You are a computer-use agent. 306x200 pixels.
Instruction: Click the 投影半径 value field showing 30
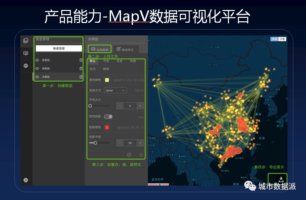click(130, 143)
